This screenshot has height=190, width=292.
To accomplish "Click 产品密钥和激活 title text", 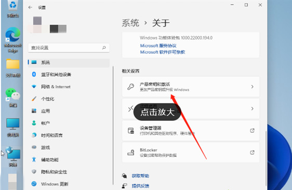I will (x=154, y=84).
